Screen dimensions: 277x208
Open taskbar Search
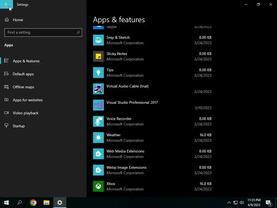click(x=19, y=203)
